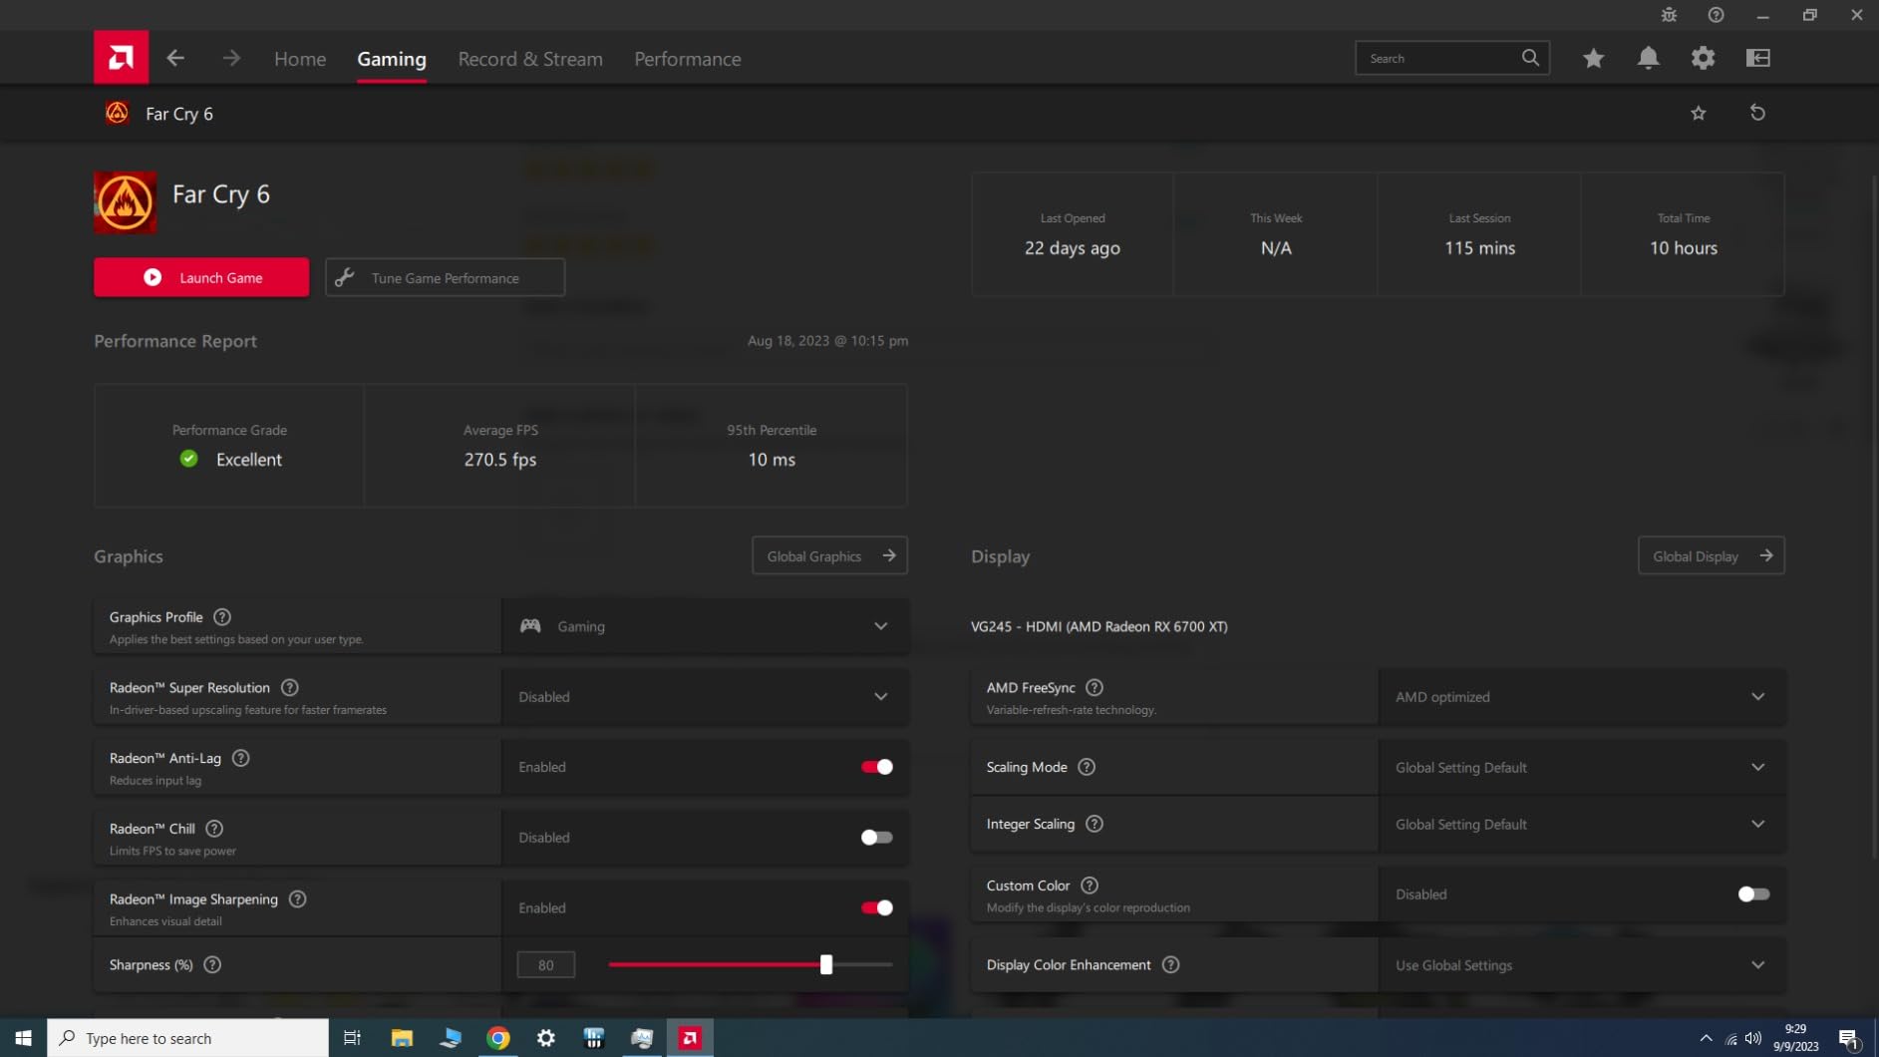
Task: Open the settings gear in top toolbar
Action: [1703, 58]
